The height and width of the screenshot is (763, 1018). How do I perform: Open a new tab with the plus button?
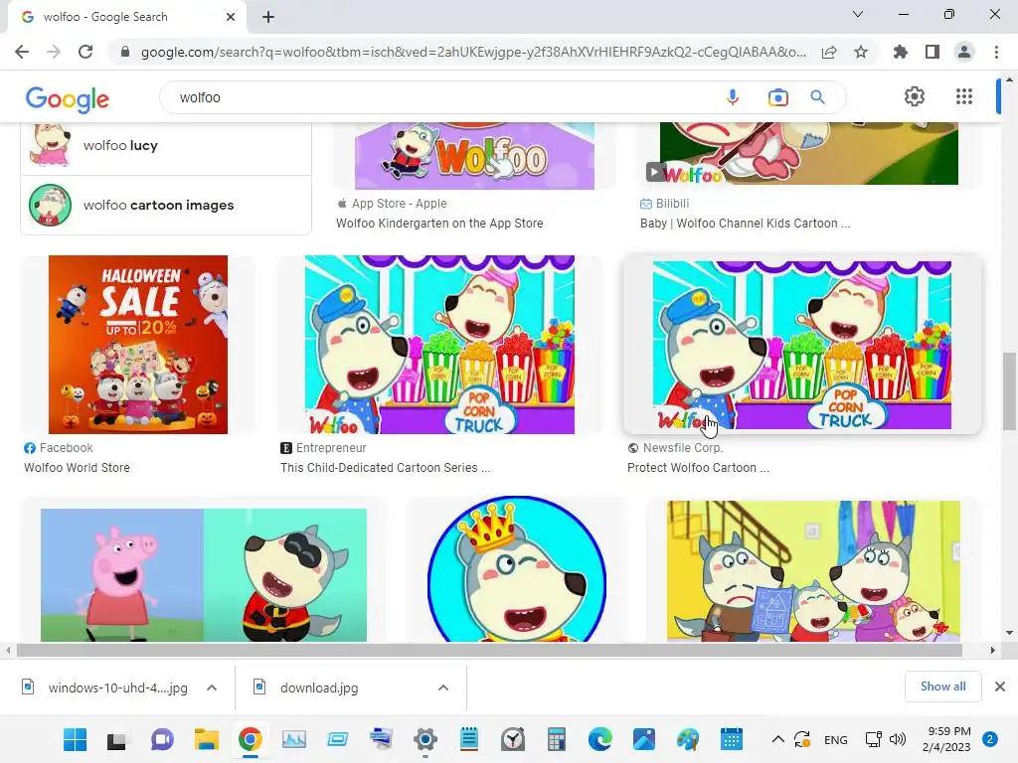[x=268, y=17]
